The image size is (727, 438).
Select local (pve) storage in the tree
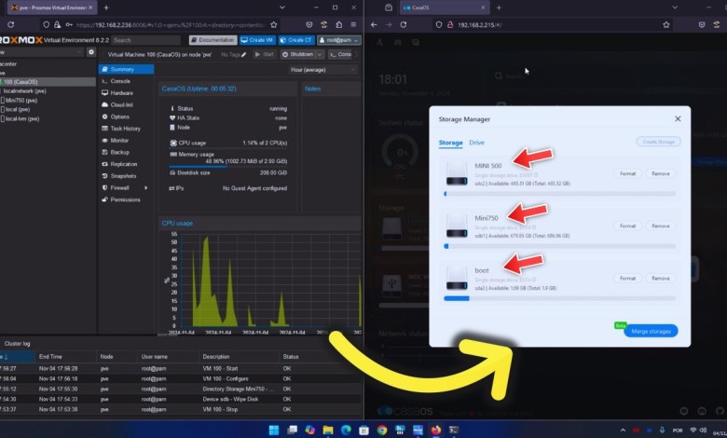click(17, 110)
